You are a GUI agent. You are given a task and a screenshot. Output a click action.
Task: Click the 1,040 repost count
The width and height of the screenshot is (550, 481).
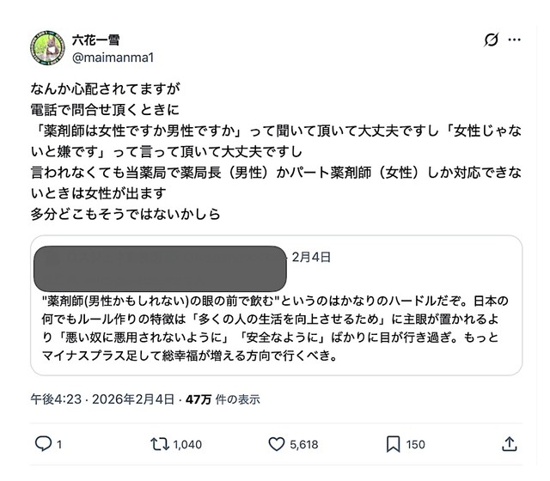point(186,444)
